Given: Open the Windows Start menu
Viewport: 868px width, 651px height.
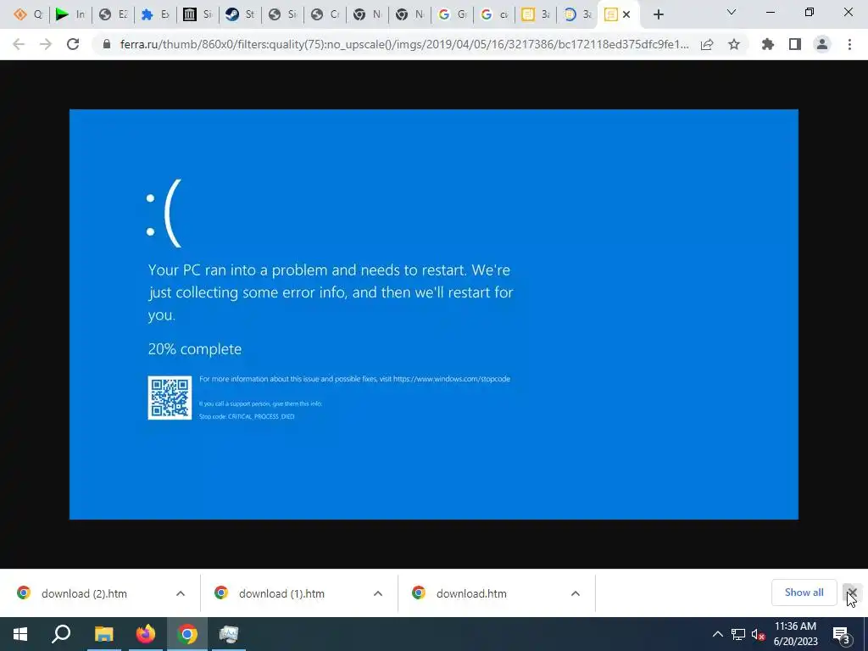Looking at the screenshot, I should (x=20, y=634).
